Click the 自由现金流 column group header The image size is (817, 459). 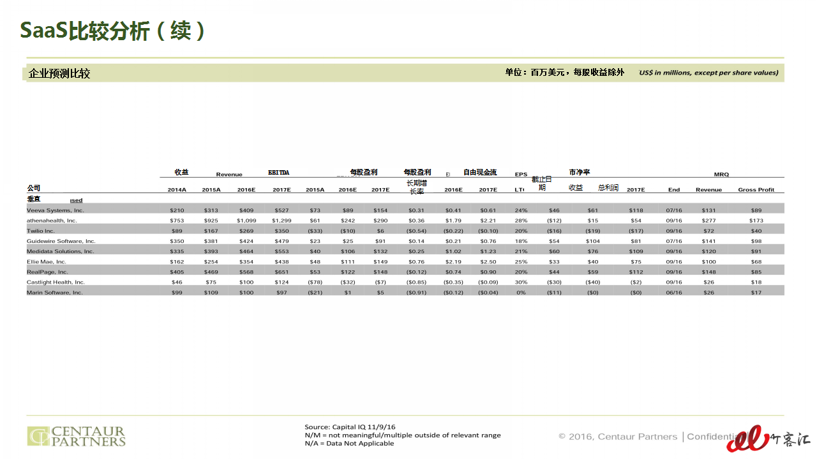(480, 172)
